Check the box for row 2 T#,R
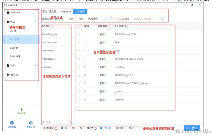The image size is (213, 135). 78,42
